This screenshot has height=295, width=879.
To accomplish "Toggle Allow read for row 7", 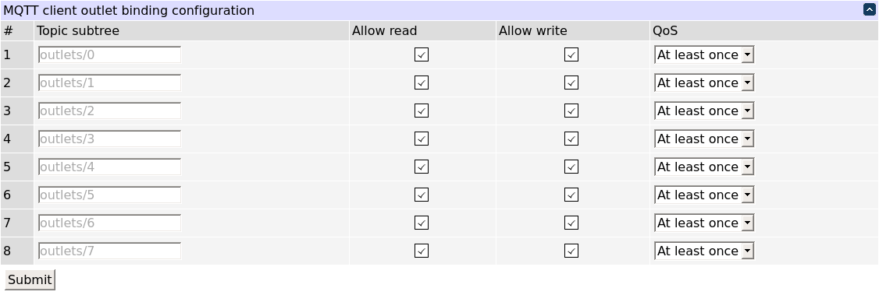I will click(x=422, y=223).
